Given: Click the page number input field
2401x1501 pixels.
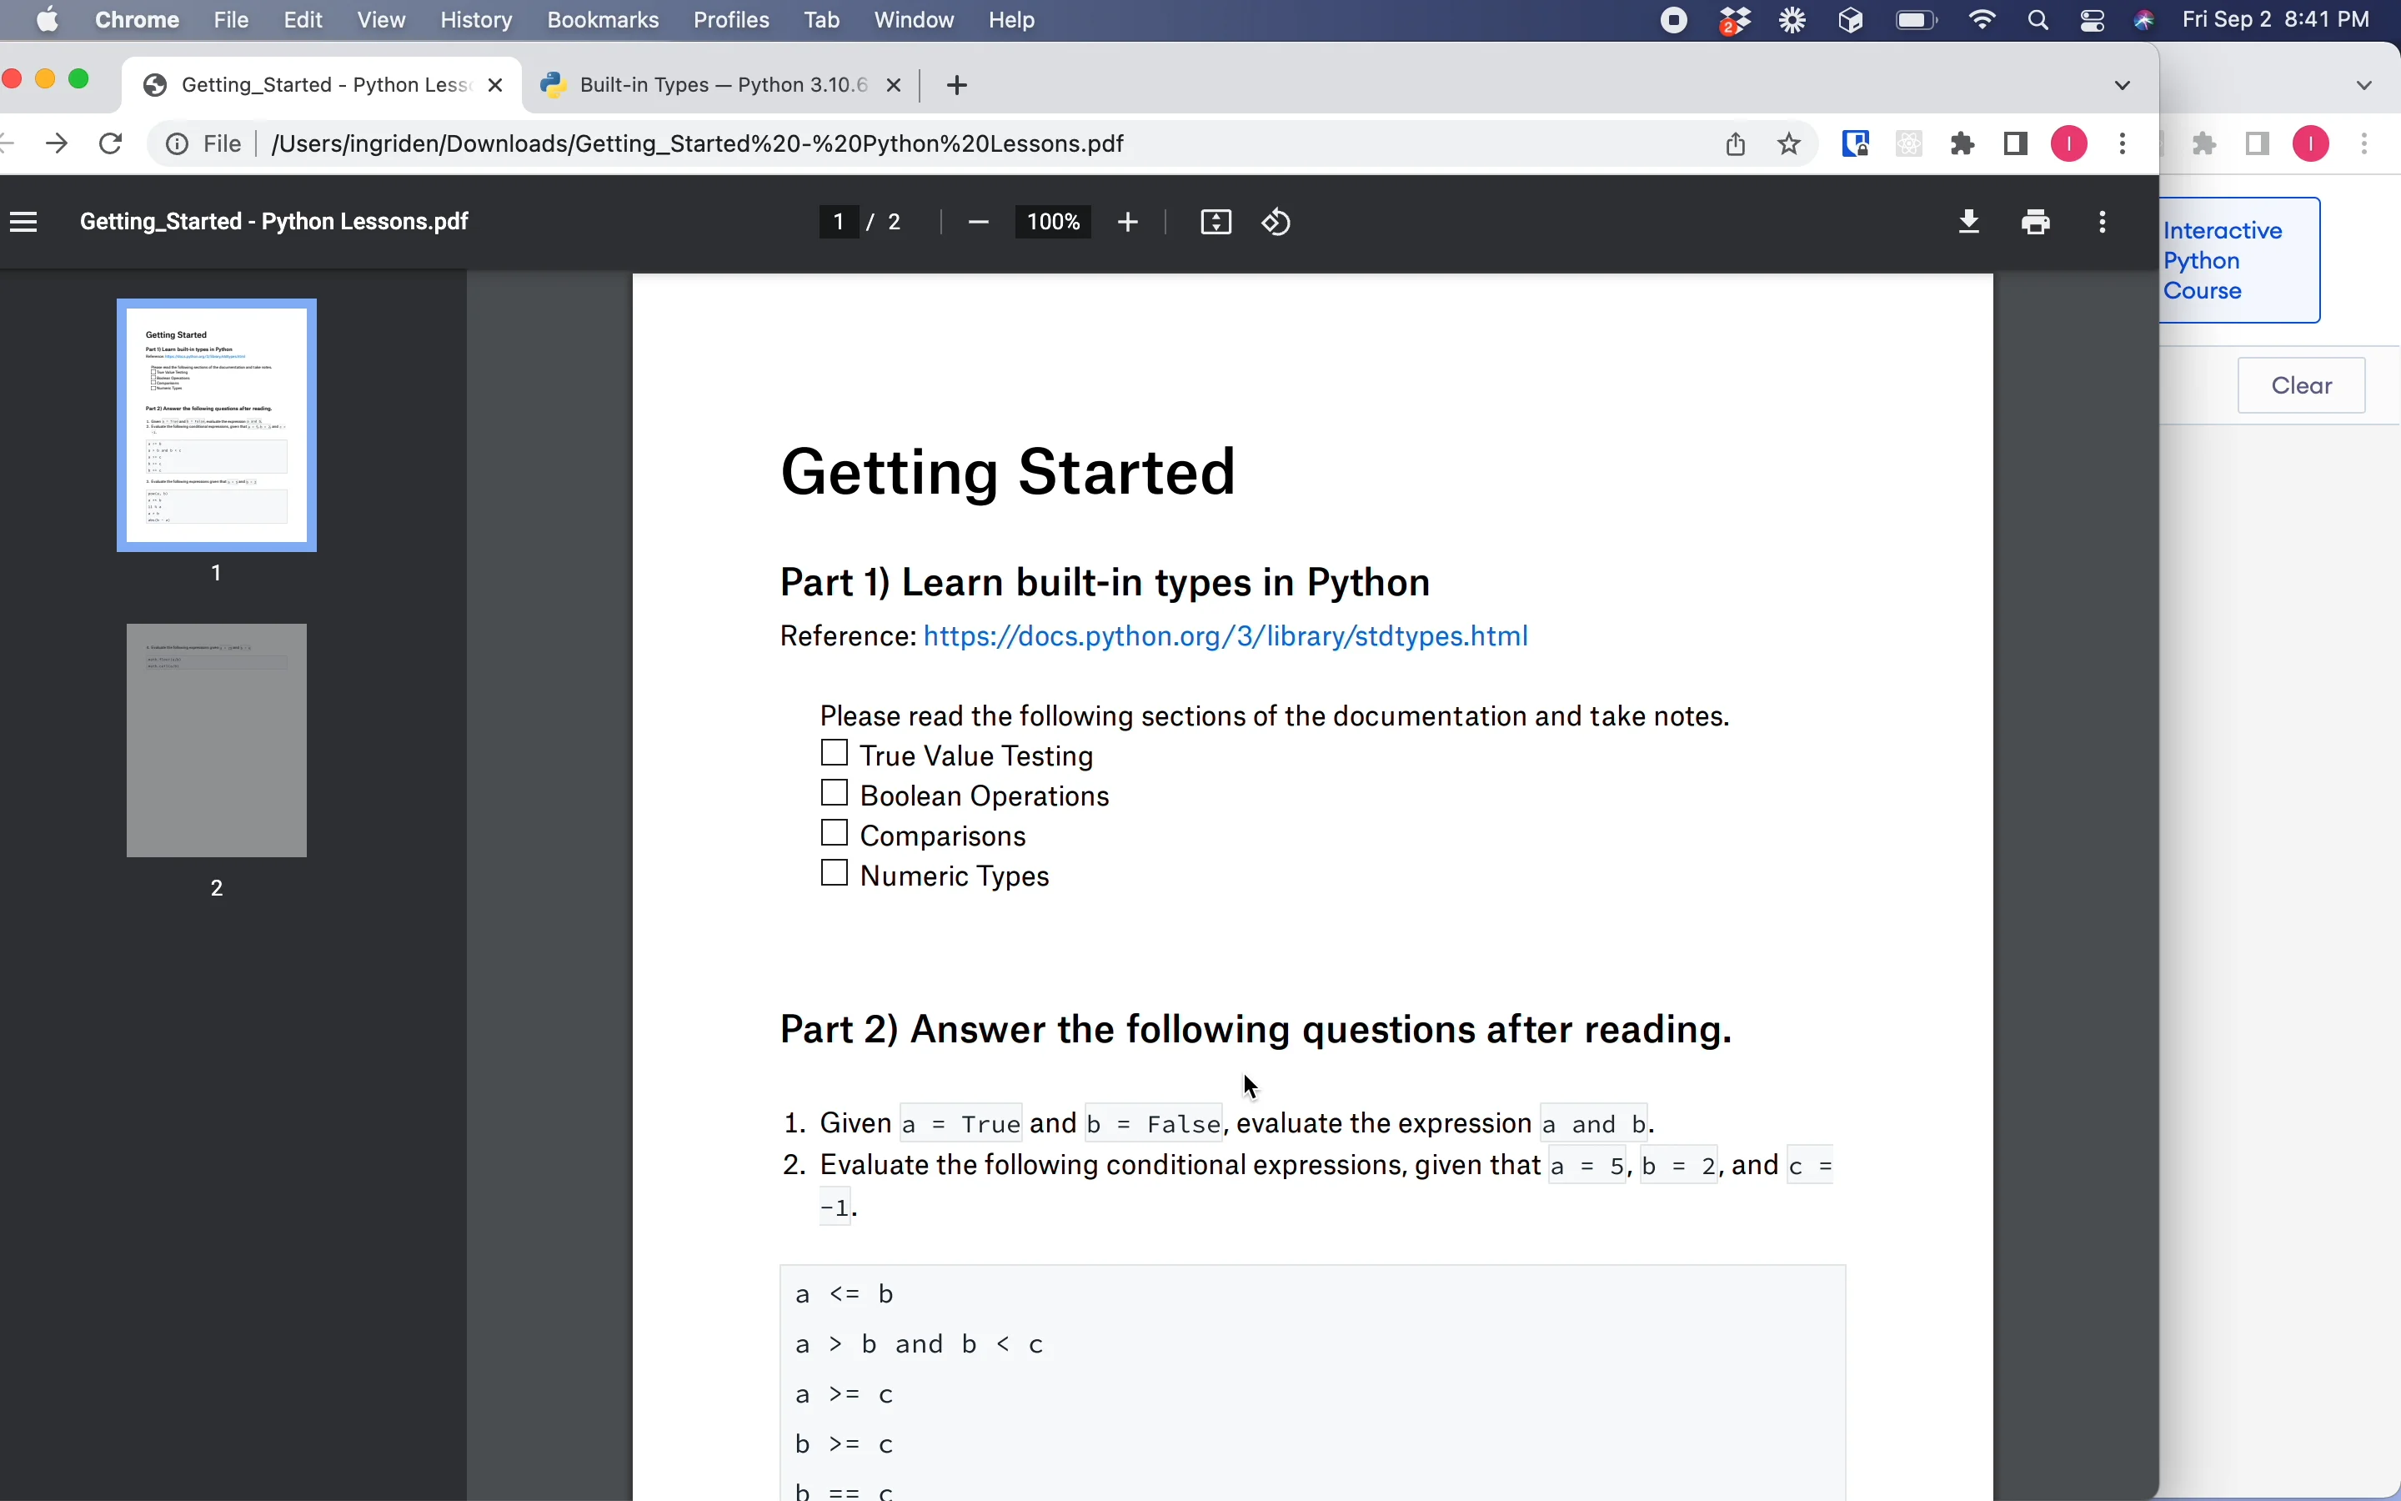Looking at the screenshot, I should (x=840, y=223).
